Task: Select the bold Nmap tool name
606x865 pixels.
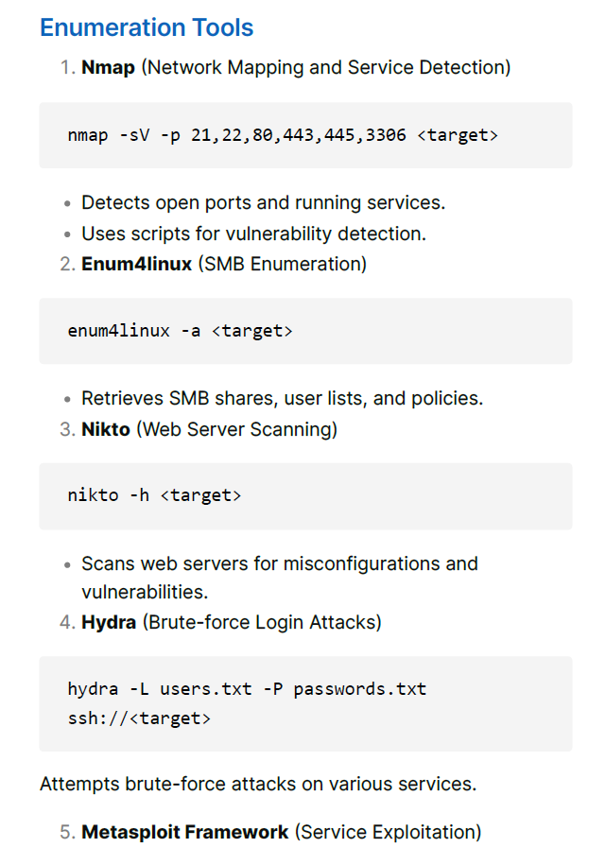Action: [x=108, y=67]
